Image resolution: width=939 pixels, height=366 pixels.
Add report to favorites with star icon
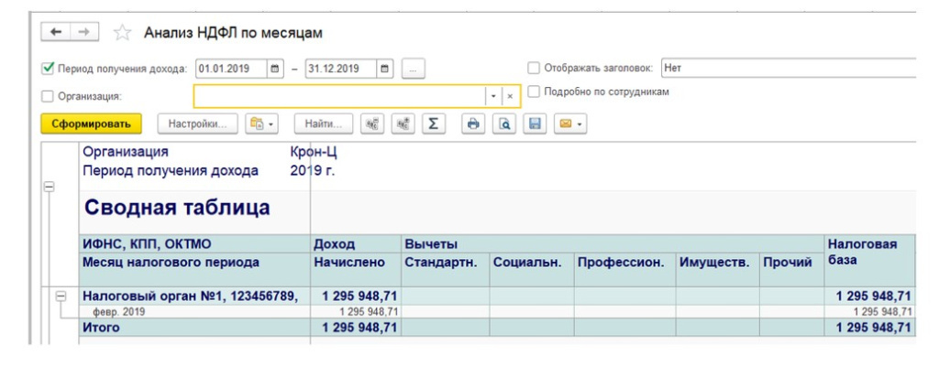click(x=122, y=33)
